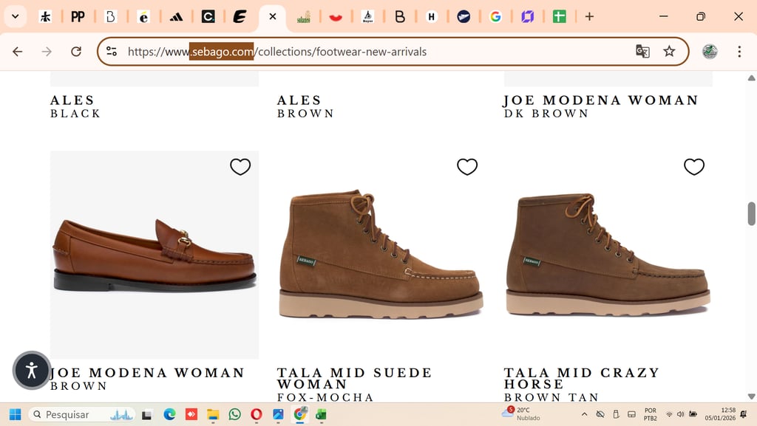Favorite the Tala Mid Crazy Horse boot
Image resolution: width=757 pixels, height=426 pixels.
(693, 167)
